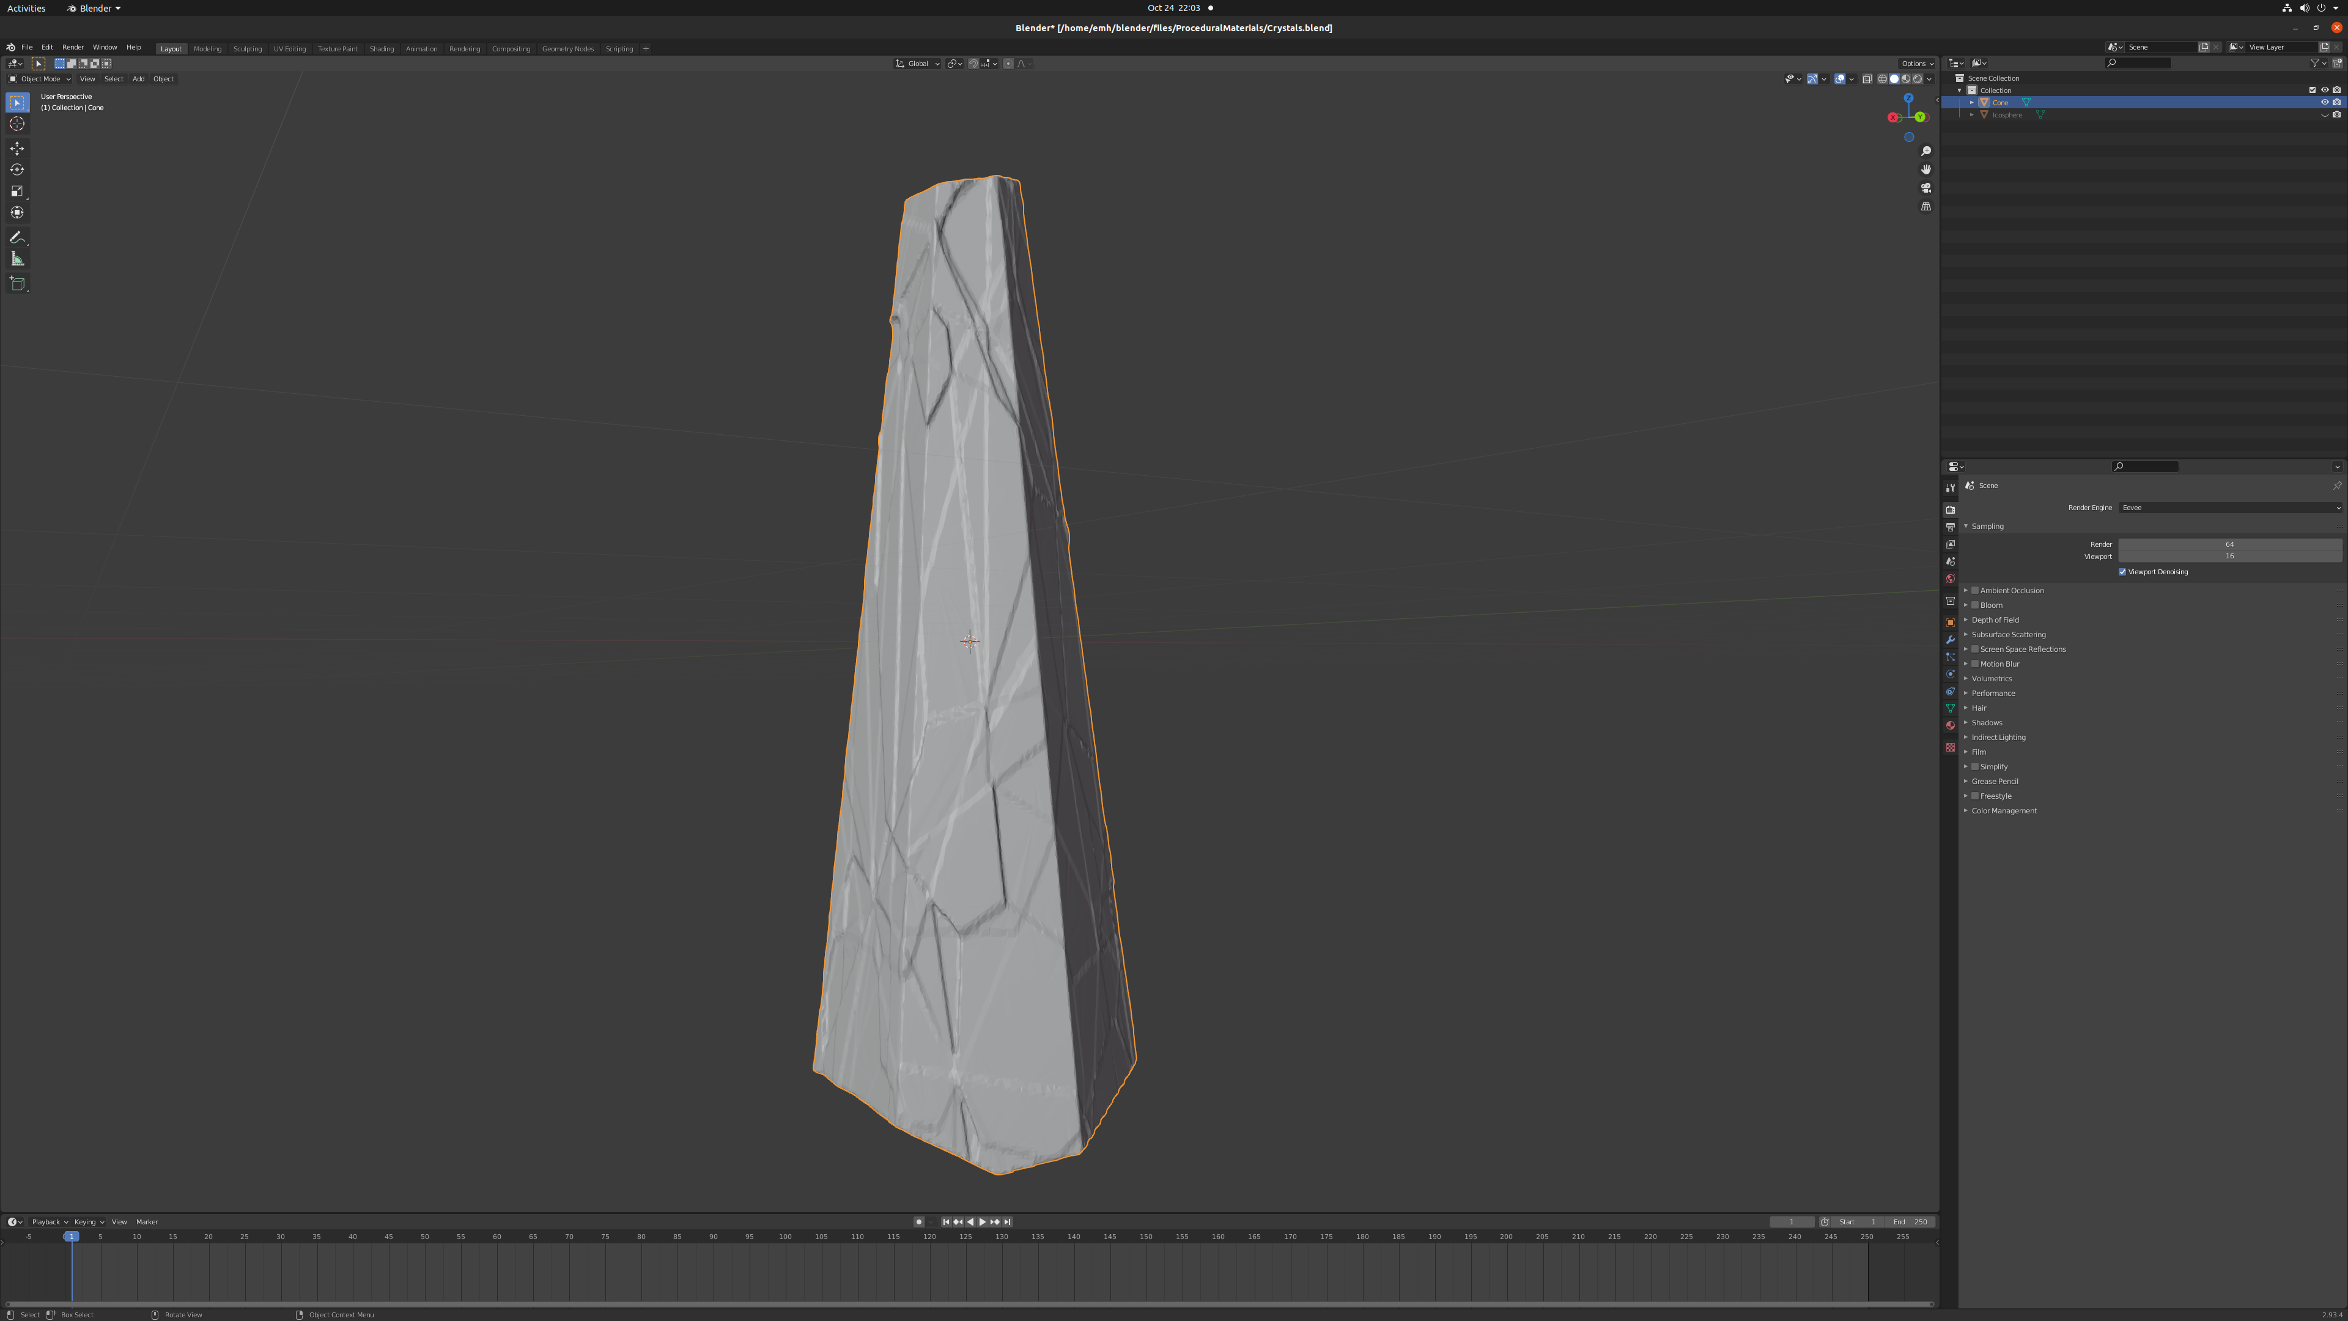Screen dimensions: 2348x1321
Task: Switch to the Shading workspace tab
Action: point(381,49)
